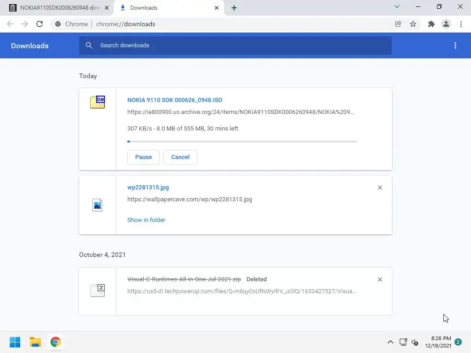Screen dimensions: 471x353
Task: Pause the NOKIA ISO download
Action: [x=144, y=157]
